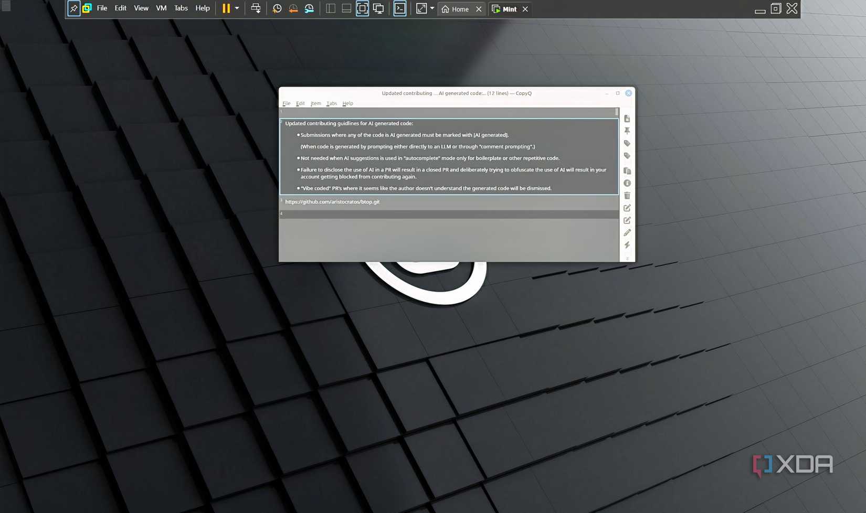Toggle full screen view of the VM

(362, 8)
